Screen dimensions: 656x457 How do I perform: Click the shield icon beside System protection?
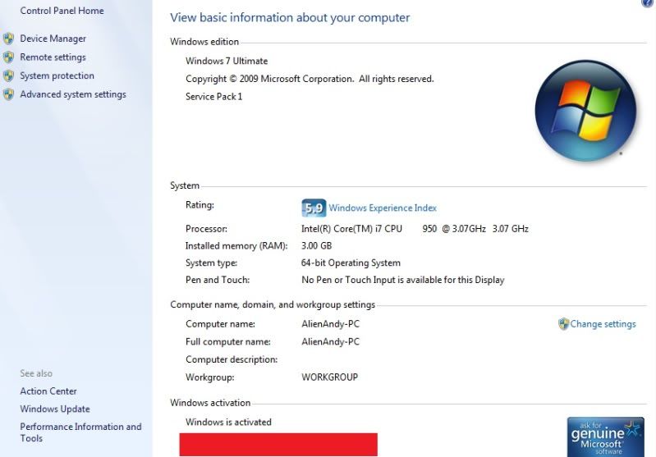click(8, 75)
